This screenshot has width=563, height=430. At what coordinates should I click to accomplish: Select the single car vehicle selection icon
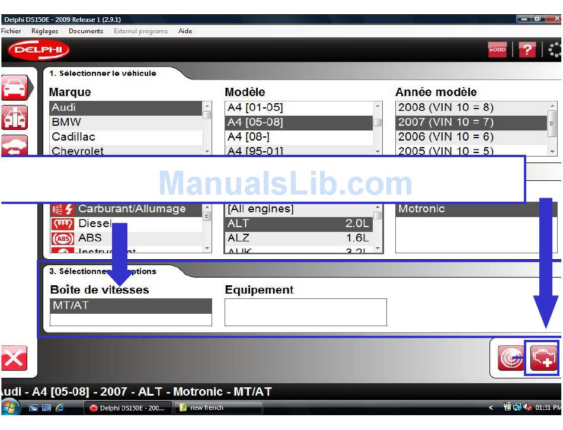coord(15,87)
